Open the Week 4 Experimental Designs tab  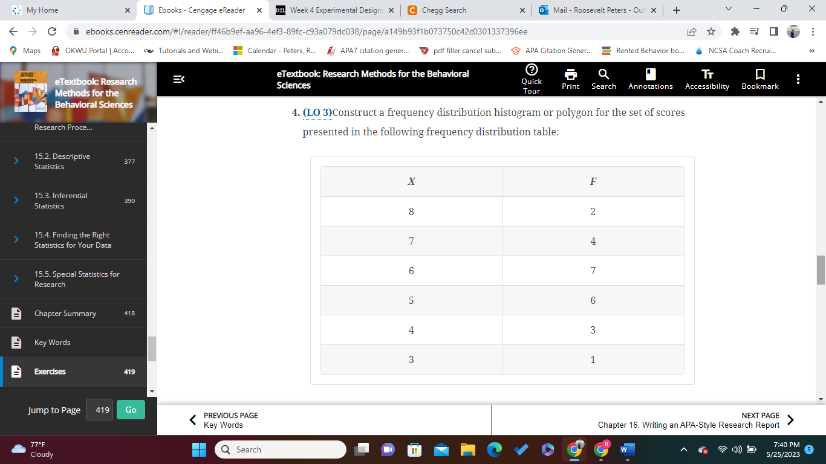[334, 10]
